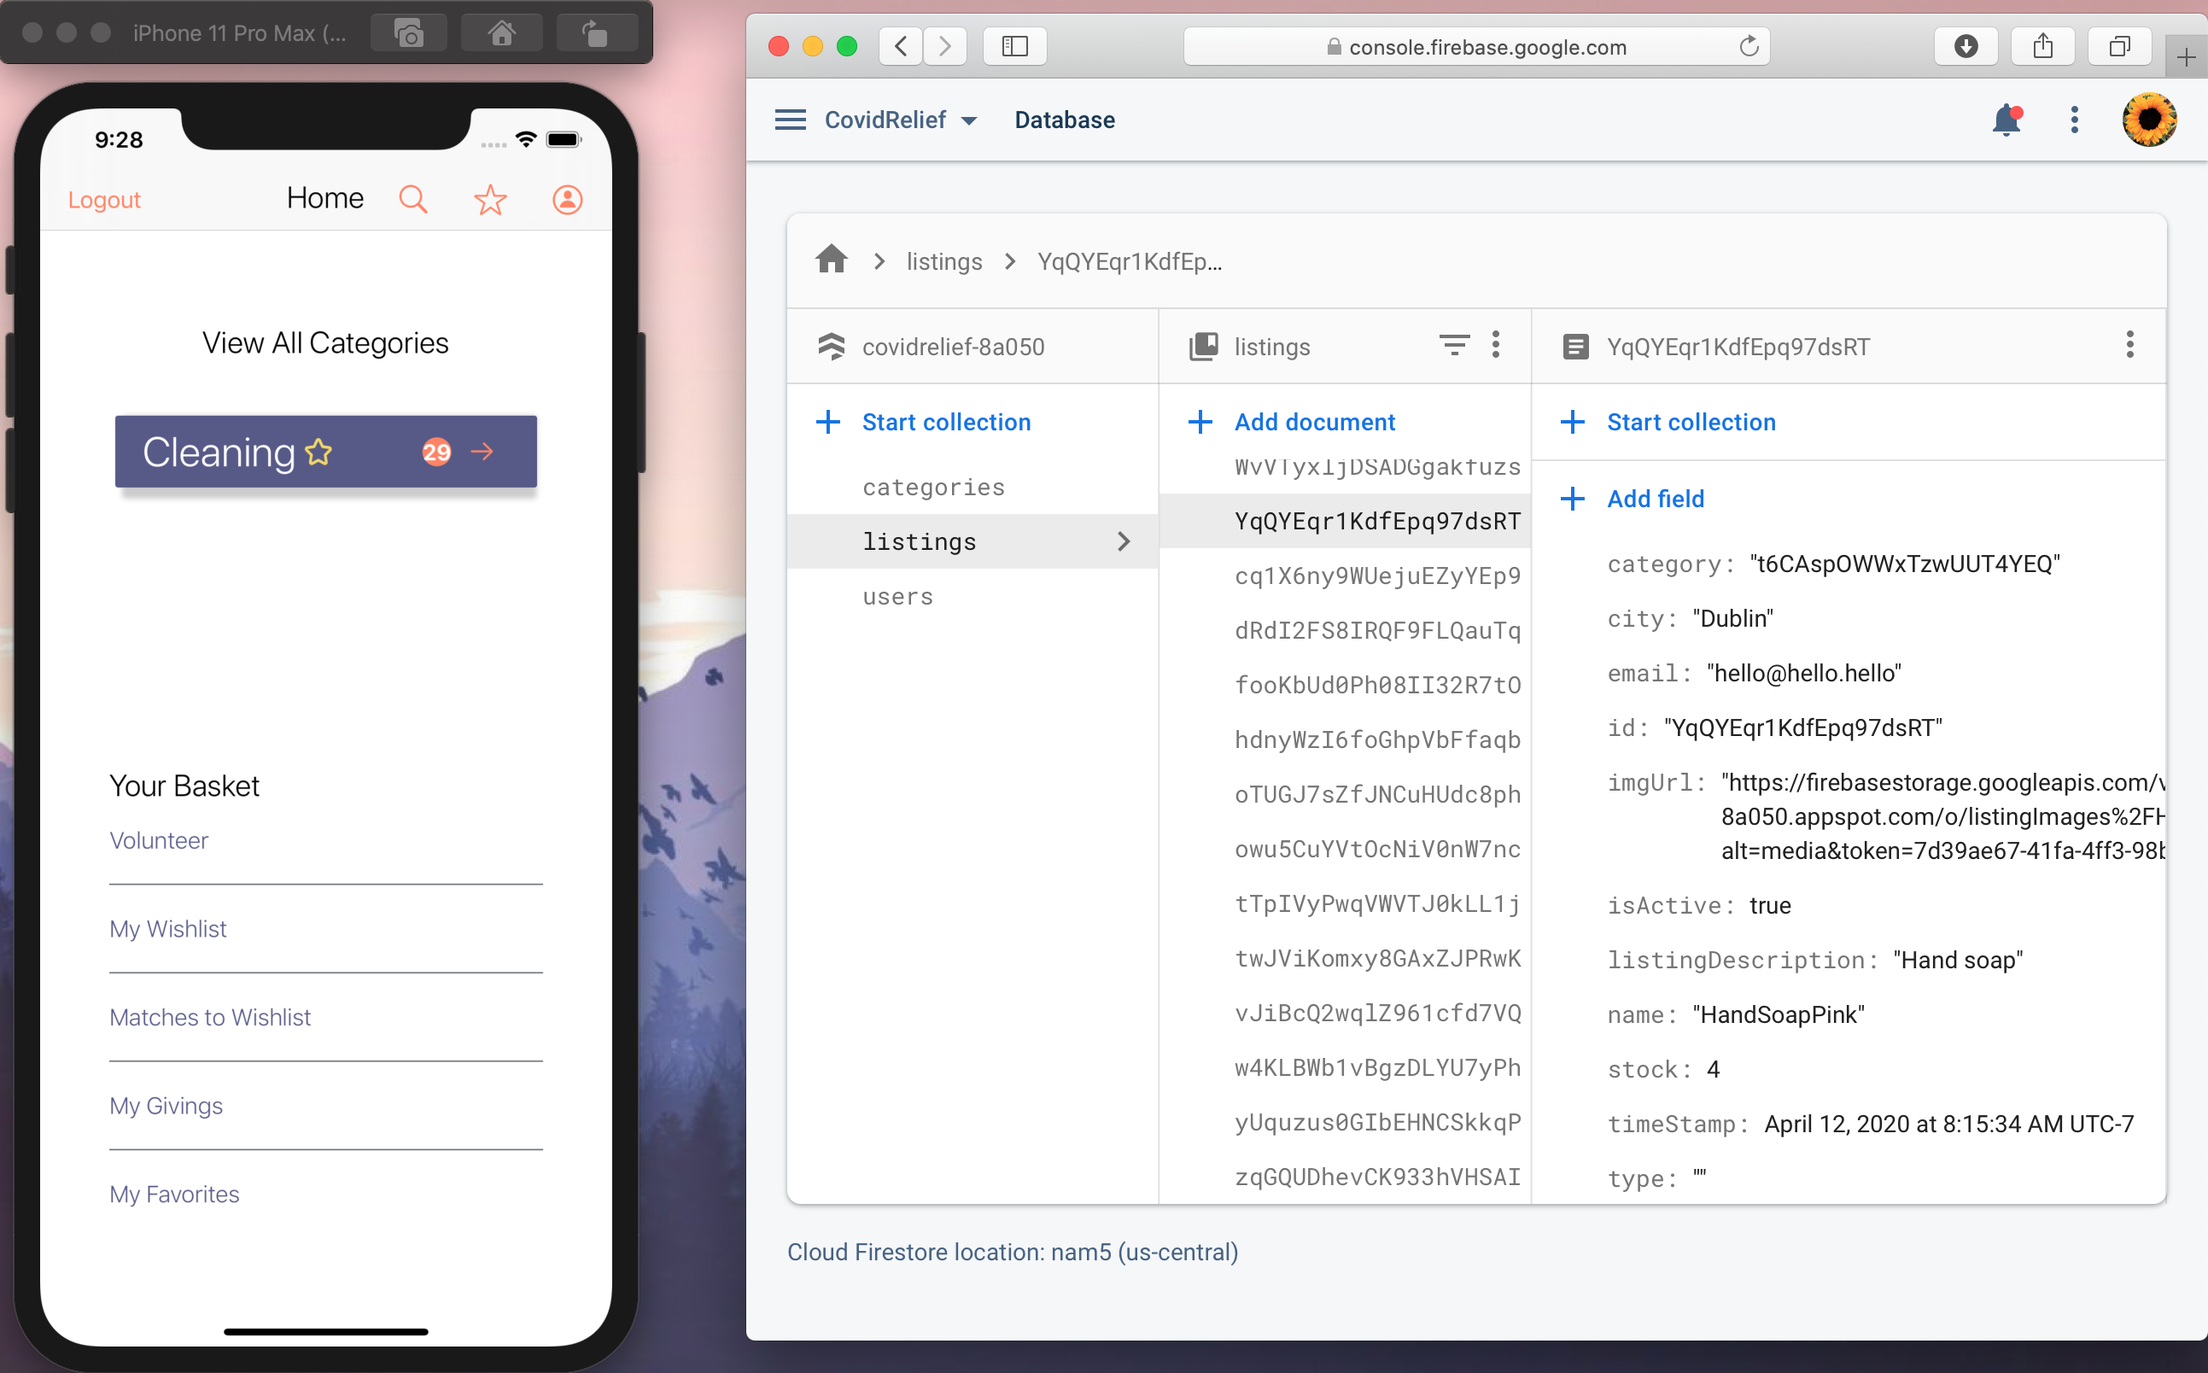
Task: Open document dRdI2FS8IRQF9FLQauTq
Action: [1377, 630]
